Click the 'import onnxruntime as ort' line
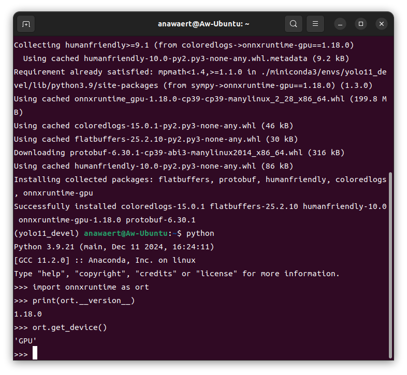This screenshot has width=407, height=375. click(x=91, y=287)
